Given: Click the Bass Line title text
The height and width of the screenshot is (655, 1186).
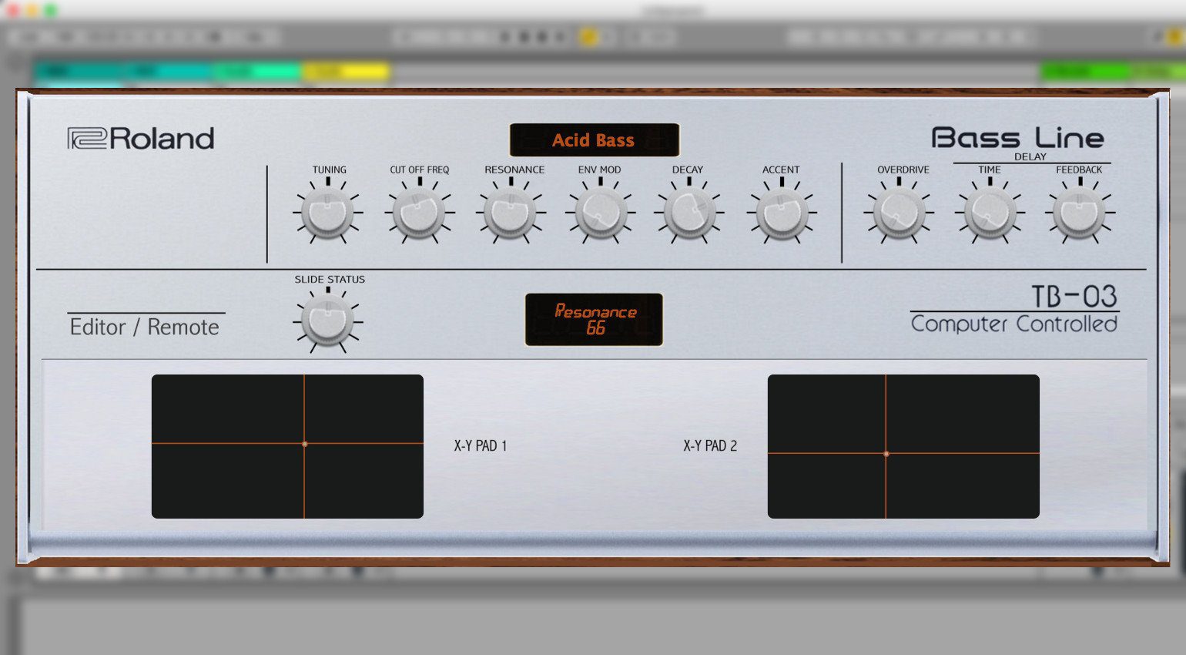Looking at the screenshot, I should [x=1017, y=138].
